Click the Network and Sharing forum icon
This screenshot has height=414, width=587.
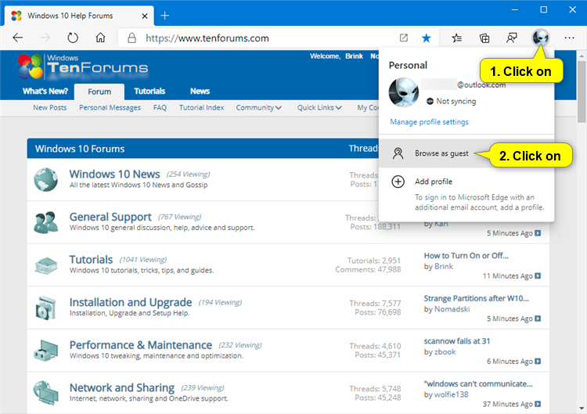tap(45, 393)
